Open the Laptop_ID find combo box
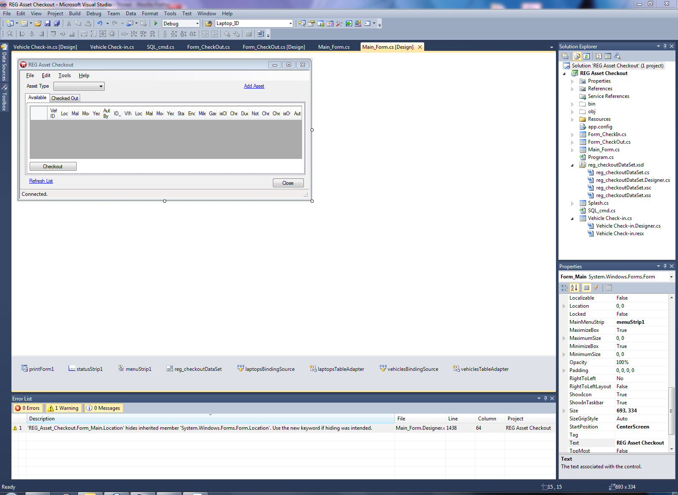 (290, 24)
